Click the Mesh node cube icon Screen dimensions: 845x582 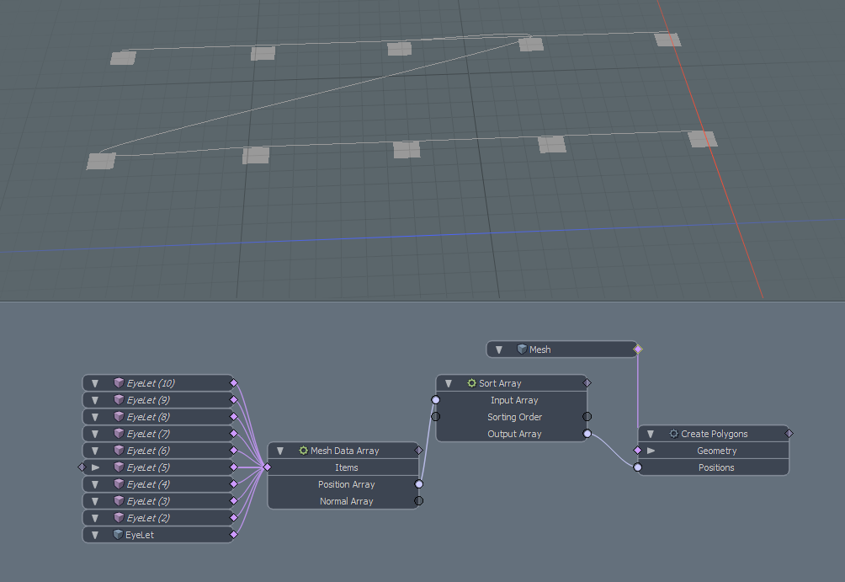[x=522, y=349]
